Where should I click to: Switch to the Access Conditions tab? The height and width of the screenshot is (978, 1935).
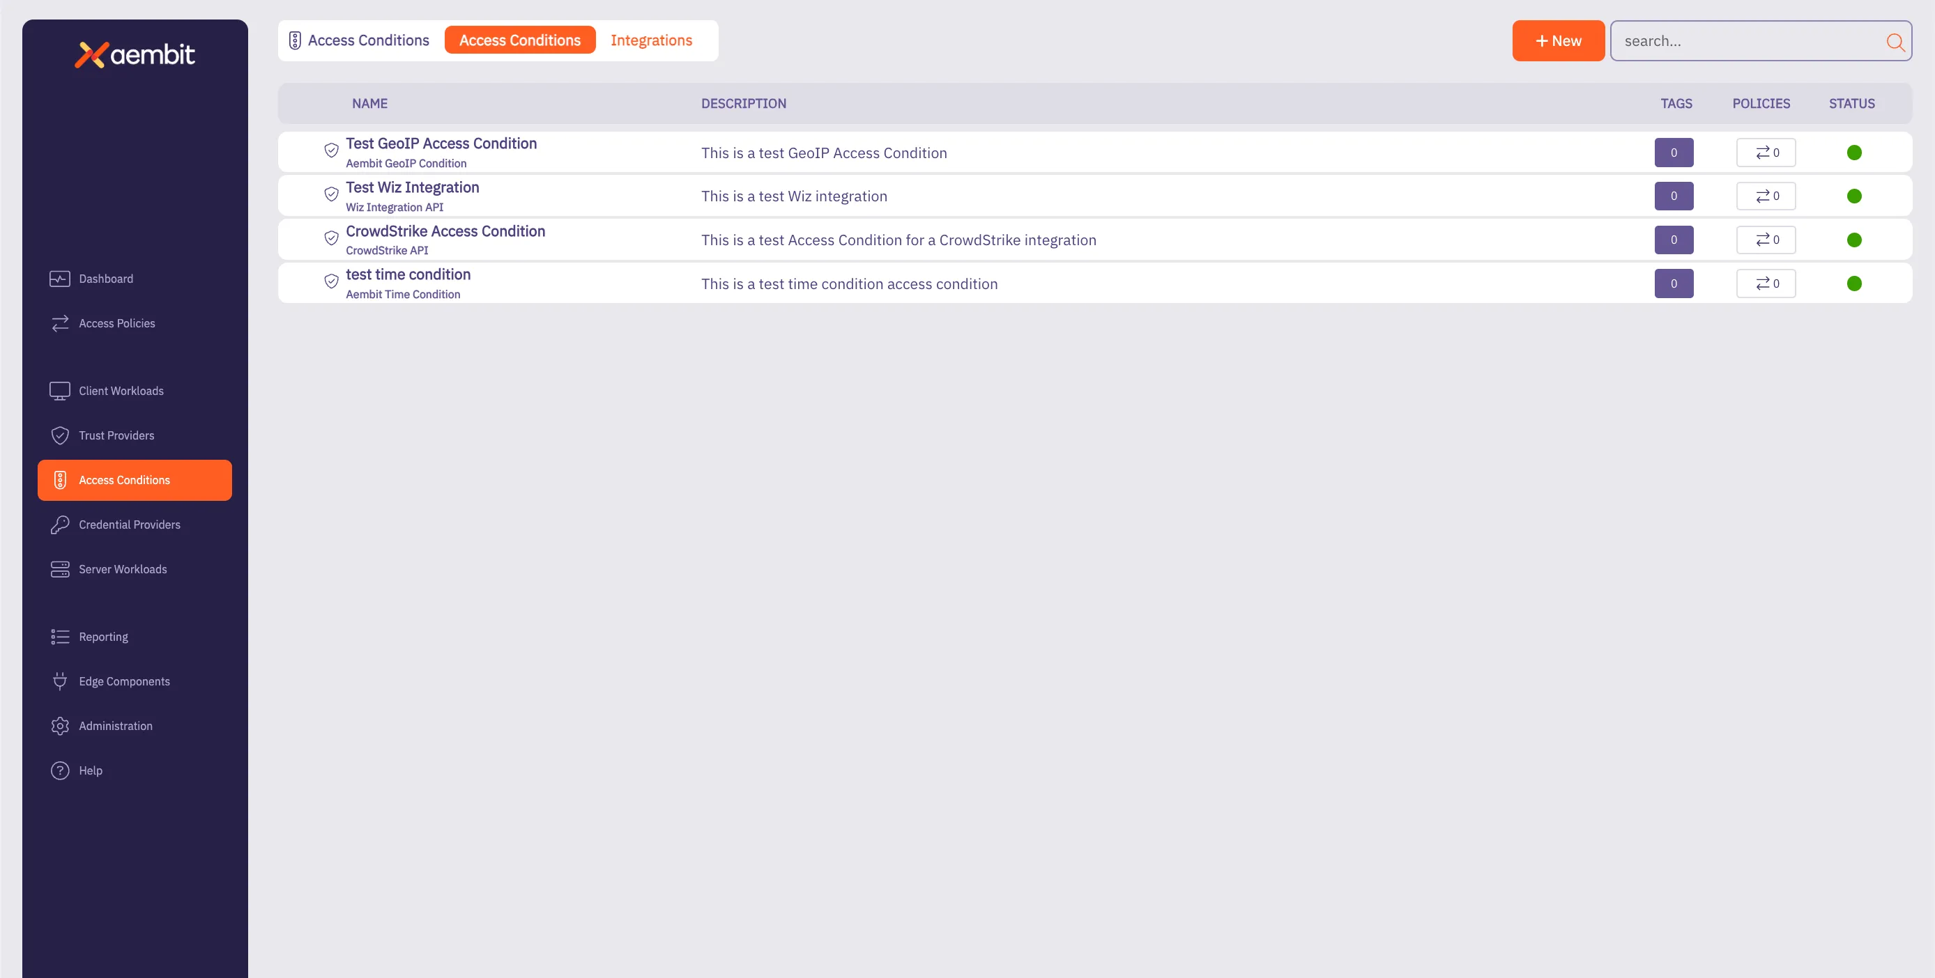point(520,40)
